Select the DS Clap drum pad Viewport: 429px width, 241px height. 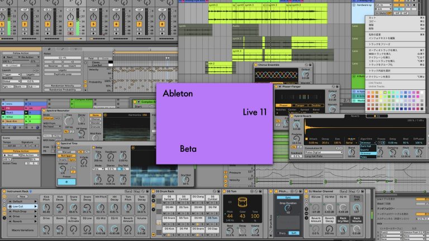tap(212, 229)
